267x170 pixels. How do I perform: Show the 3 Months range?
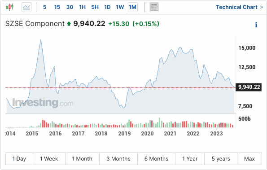click(118, 159)
